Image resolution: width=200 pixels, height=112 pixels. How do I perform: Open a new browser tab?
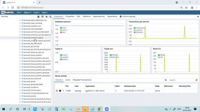pyautogui.click(x=39, y=2)
